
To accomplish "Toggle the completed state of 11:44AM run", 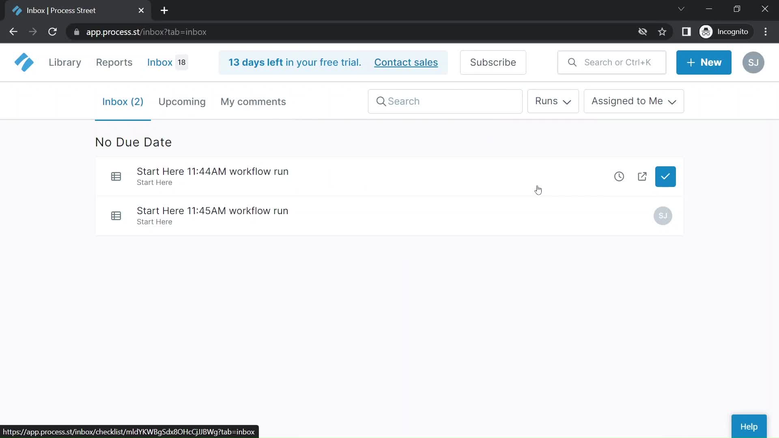I will (665, 176).
